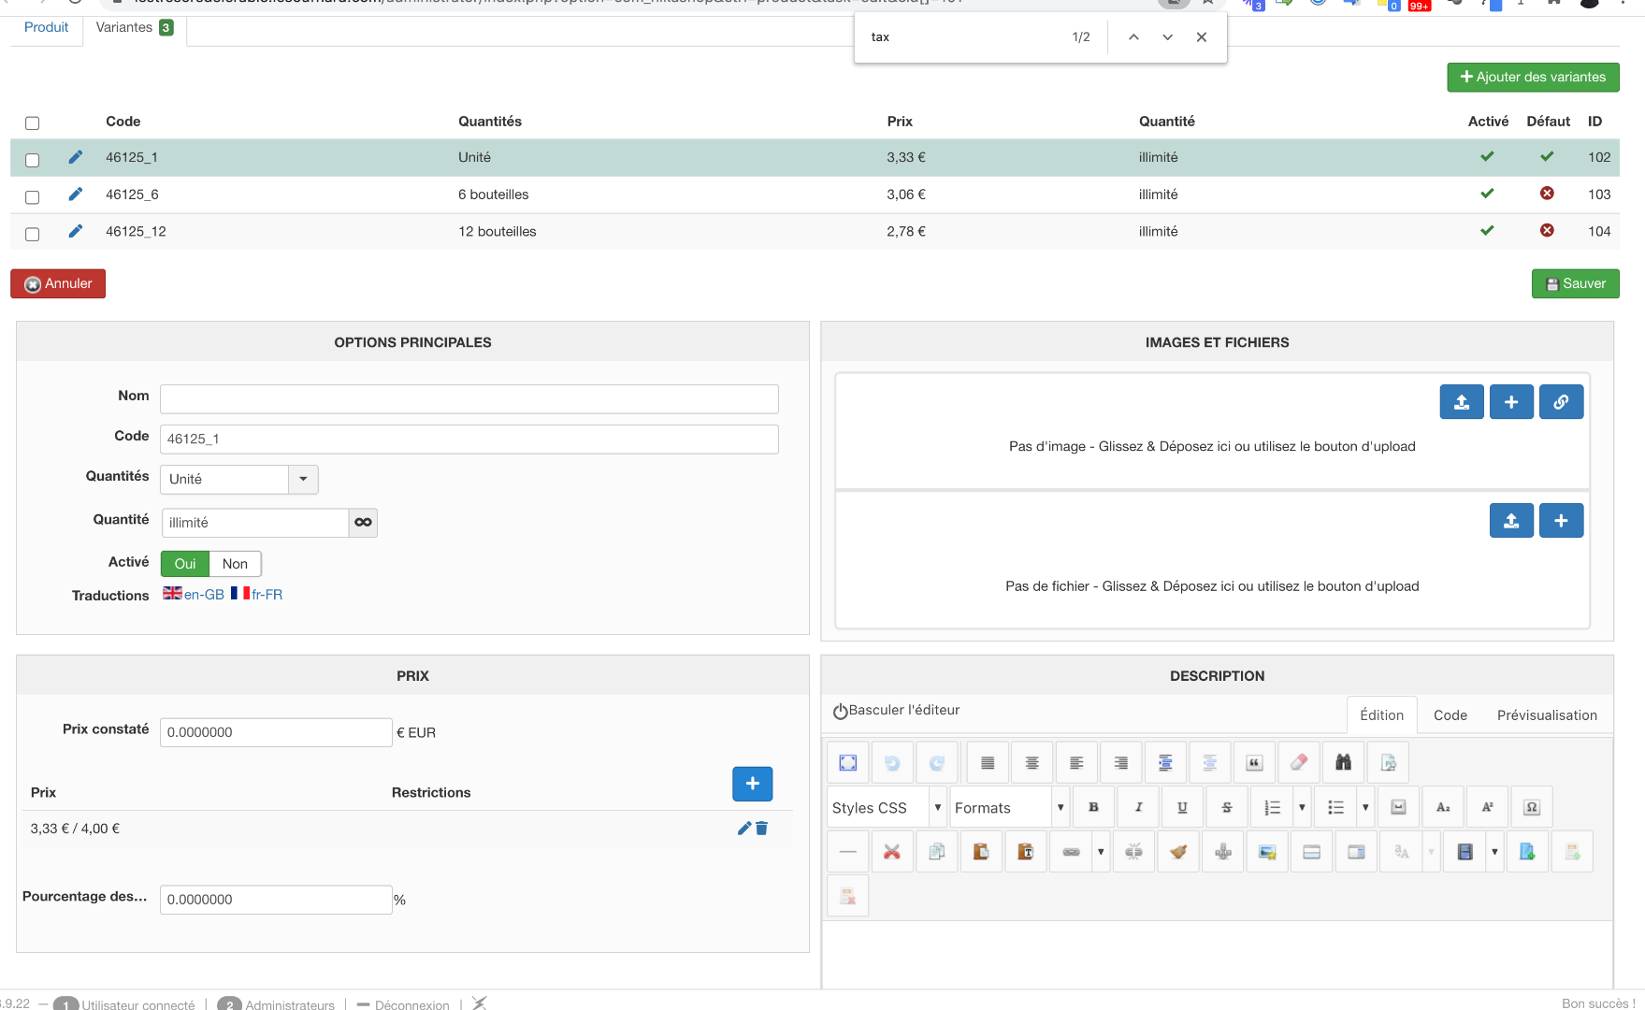The height and width of the screenshot is (1010, 1645).
Task: Click the Sauver button
Action: click(x=1575, y=284)
